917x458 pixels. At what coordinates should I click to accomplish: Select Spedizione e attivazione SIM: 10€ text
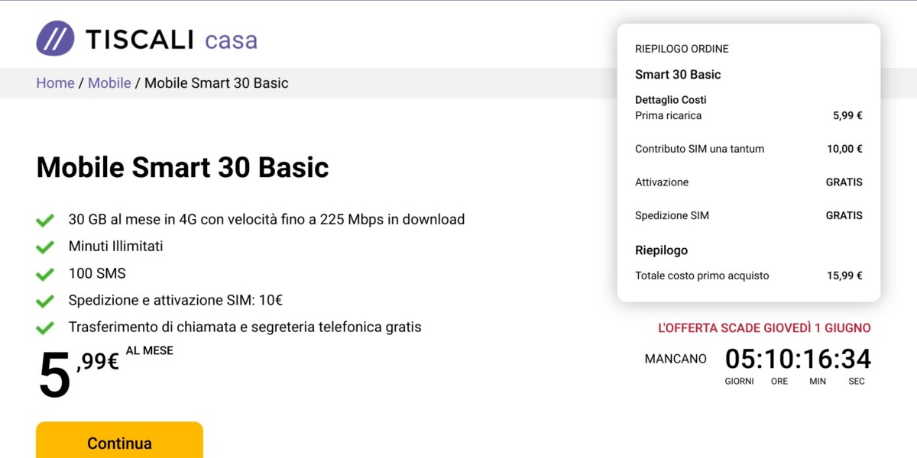[176, 300]
